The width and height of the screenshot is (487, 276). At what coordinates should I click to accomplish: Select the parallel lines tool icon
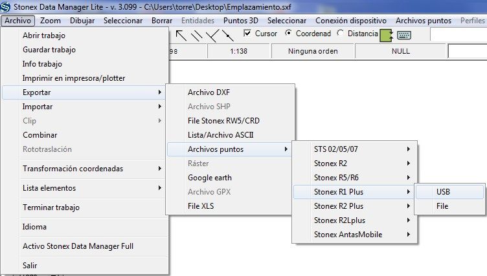(196, 36)
